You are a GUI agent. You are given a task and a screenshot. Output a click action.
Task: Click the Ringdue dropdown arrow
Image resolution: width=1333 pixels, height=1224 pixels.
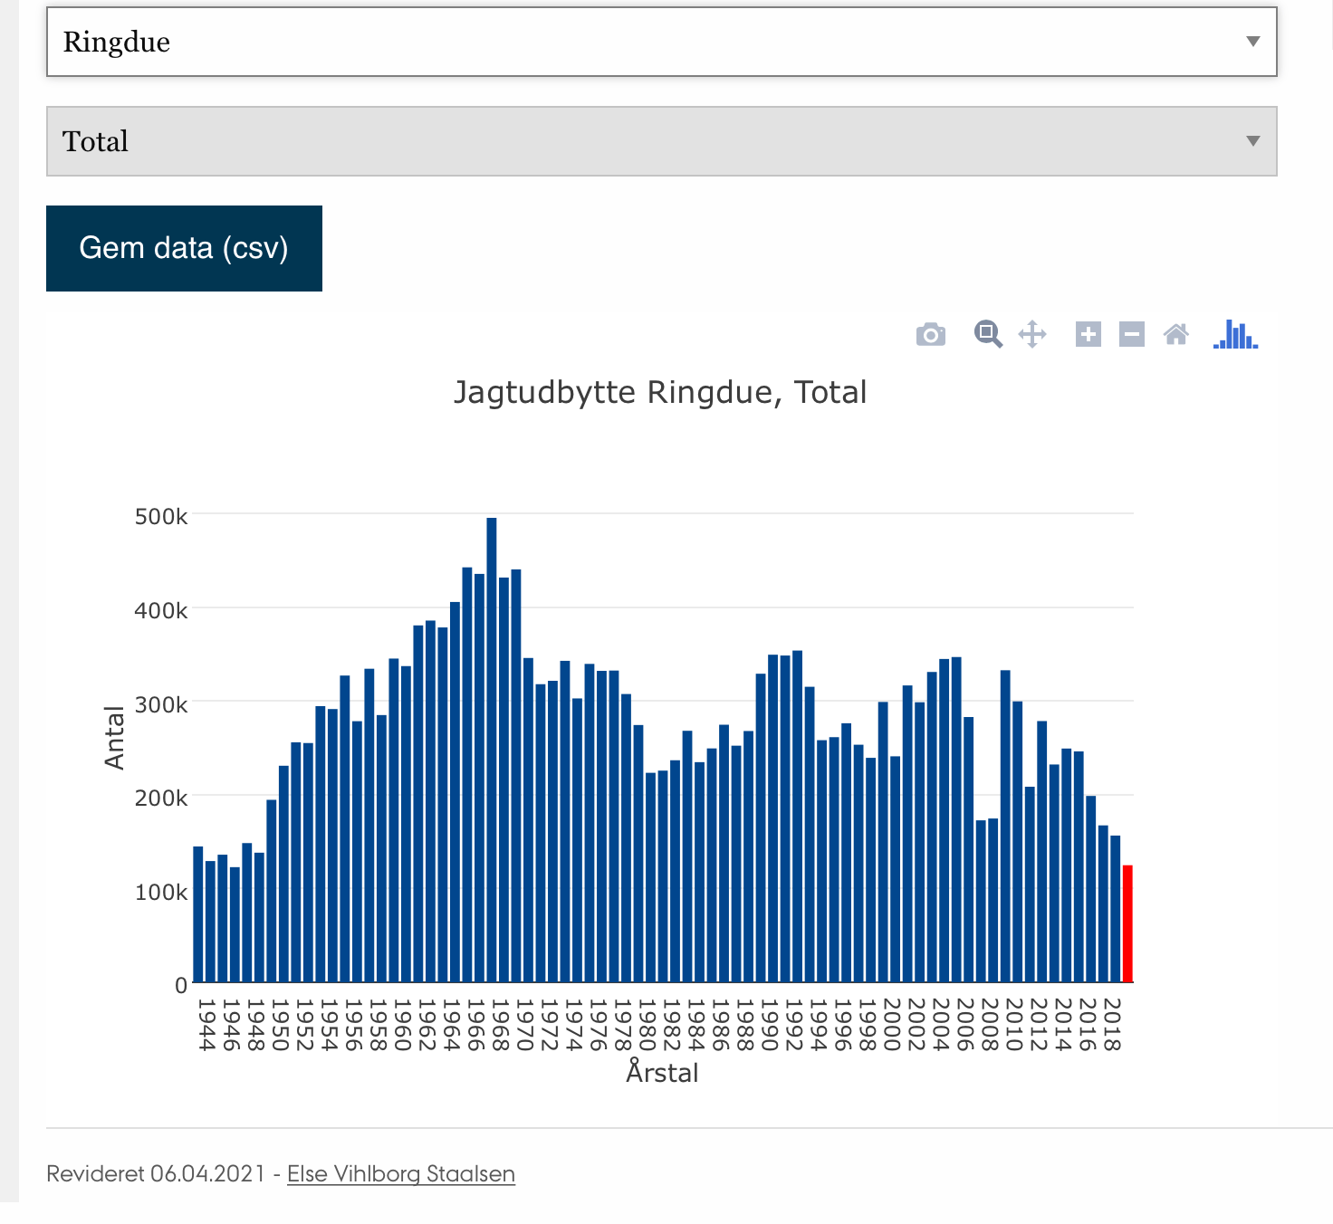coord(1253,42)
